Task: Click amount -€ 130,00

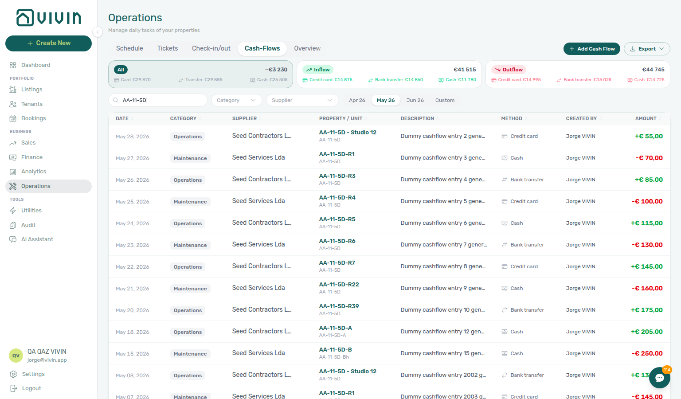Action: (647, 245)
